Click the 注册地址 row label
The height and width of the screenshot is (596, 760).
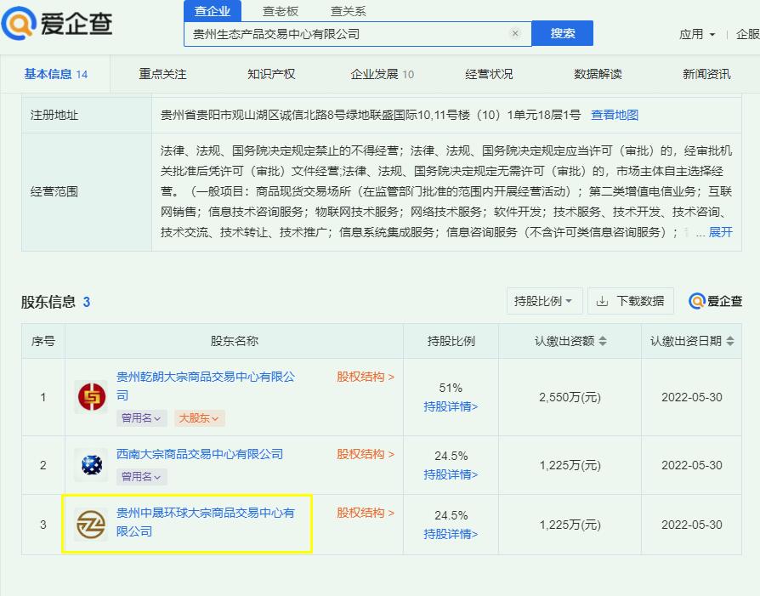tap(54, 115)
